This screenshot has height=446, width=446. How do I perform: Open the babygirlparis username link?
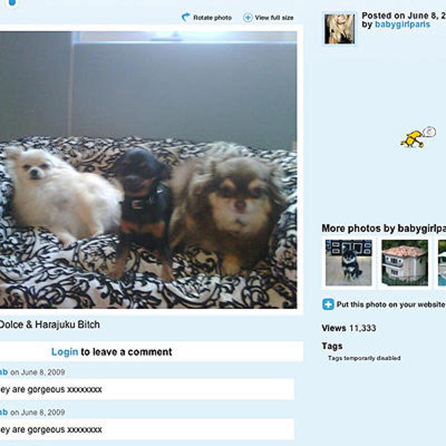(x=402, y=25)
